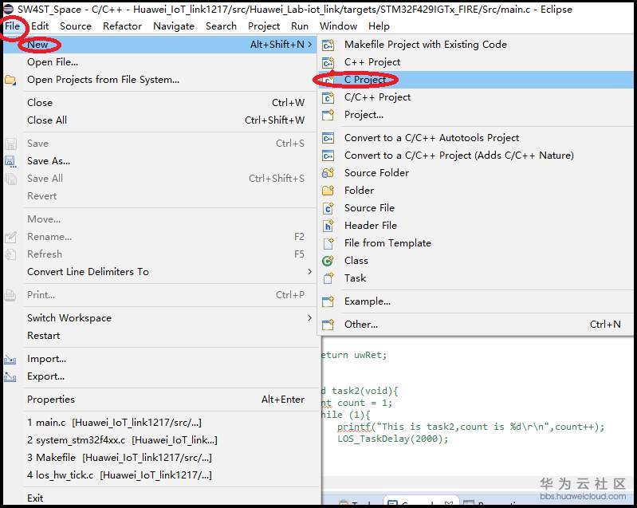The height and width of the screenshot is (508, 637).
Task: Click the task2(void){ code line
Action: coord(360,391)
